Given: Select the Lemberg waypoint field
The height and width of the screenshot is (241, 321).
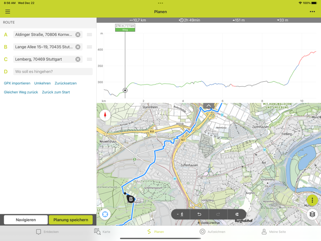Looking at the screenshot, I should (48, 59).
